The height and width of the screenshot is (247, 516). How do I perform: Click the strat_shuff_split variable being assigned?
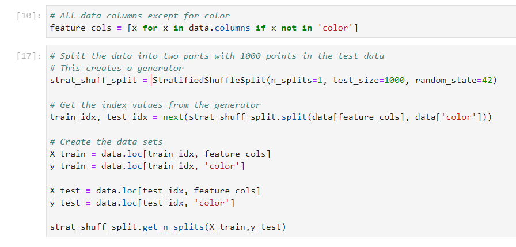pos(92,80)
